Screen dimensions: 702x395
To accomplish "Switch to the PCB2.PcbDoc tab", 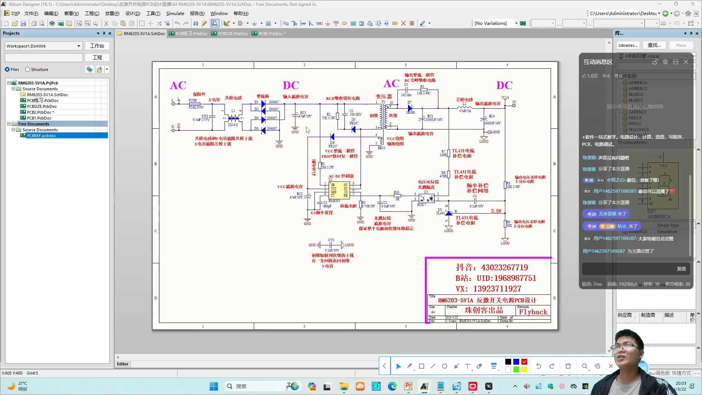I will point(269,34).
